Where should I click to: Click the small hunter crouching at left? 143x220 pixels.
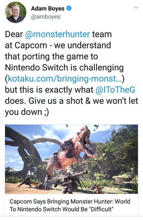[x=27, y=181]
